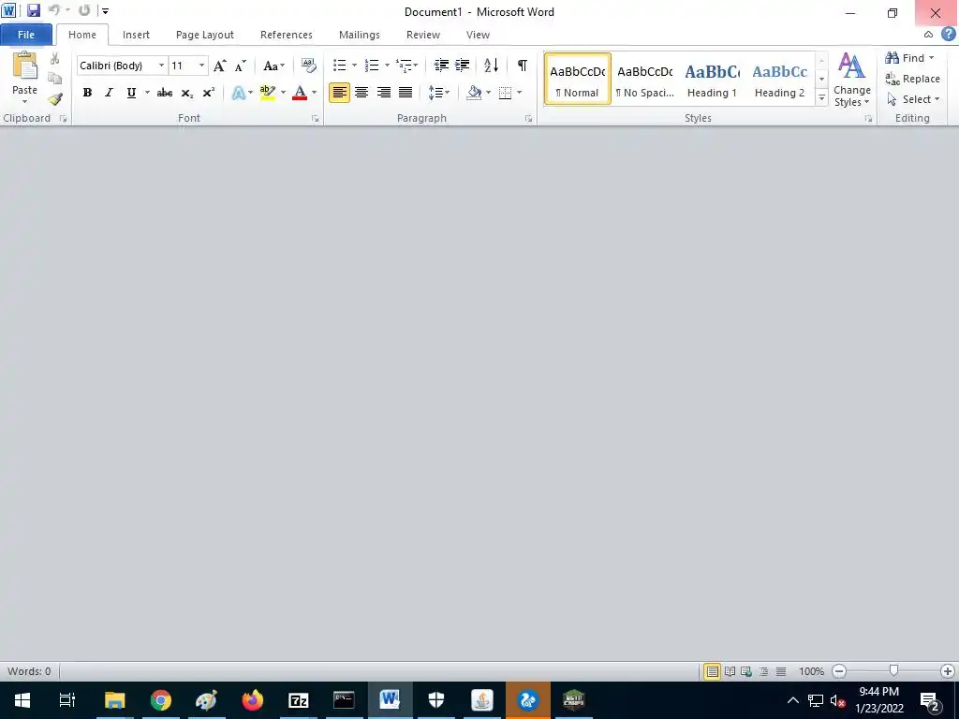This screenshot has width=959, height=719.
Task: Open Word Help question mark icon
Action: tap(948, 35)
